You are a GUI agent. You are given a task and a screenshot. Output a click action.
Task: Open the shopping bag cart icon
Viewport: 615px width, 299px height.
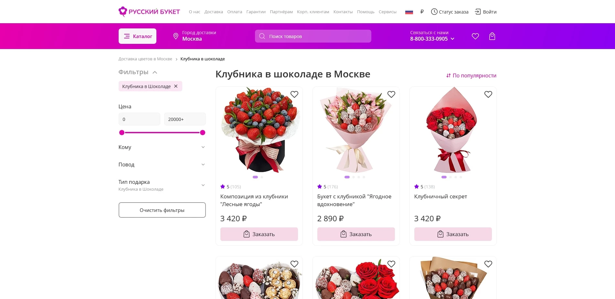coord(492,36)
